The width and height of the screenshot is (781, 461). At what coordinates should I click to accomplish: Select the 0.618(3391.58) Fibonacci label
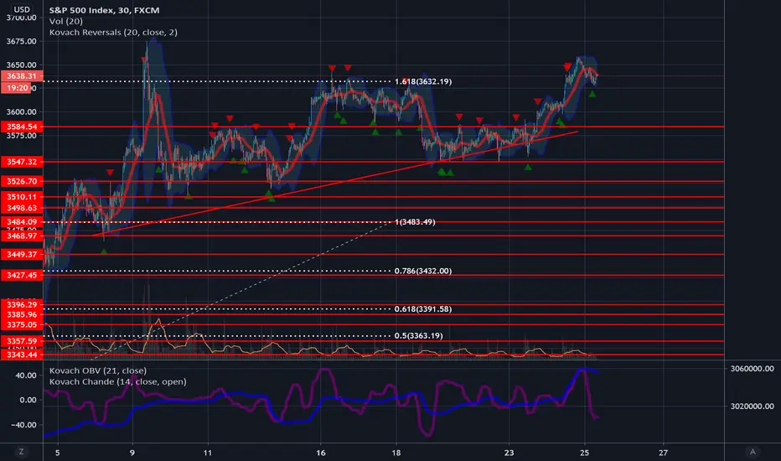[423, 309]
